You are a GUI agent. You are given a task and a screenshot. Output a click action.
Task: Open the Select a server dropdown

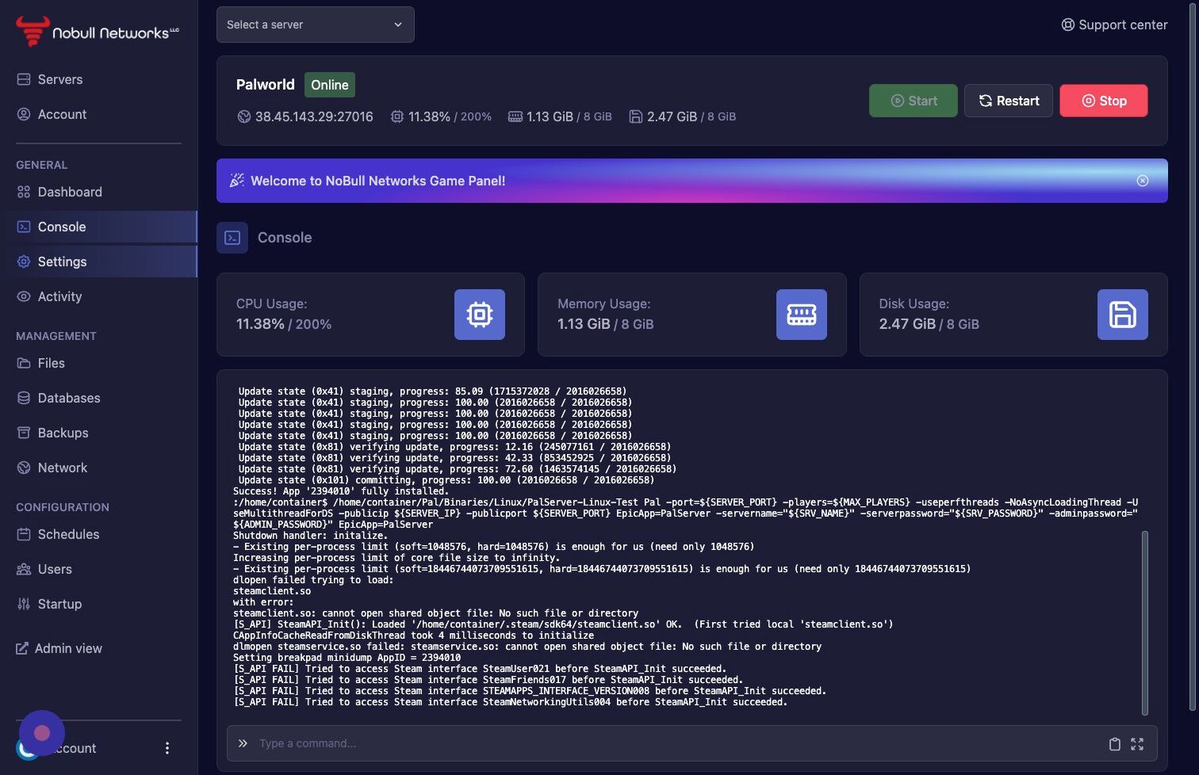[x=316, y=25]
